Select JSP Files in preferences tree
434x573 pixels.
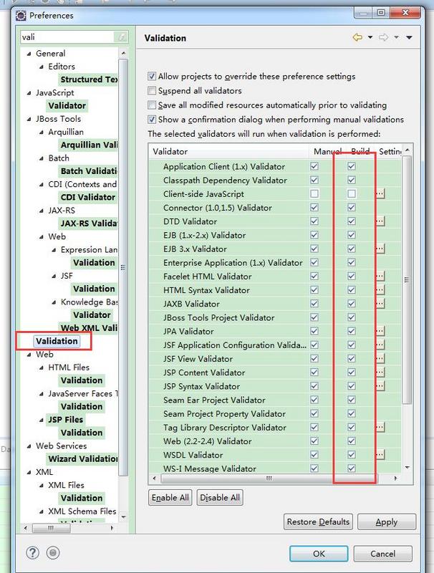pyautogui.click(x=65, y=420)
